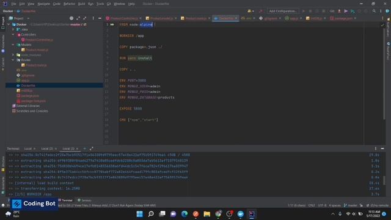
Task: Click the Search Everywhere magnifier icon
Action: [374, 11]
